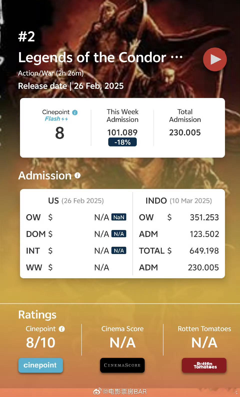
Task: Select the US admission column header
Action: pyautogui.click(x=76, y=201)
